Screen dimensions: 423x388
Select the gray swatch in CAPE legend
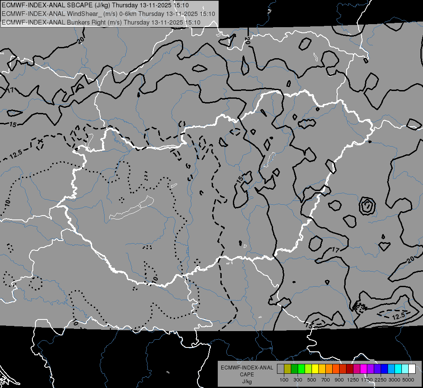coord(280,369)
